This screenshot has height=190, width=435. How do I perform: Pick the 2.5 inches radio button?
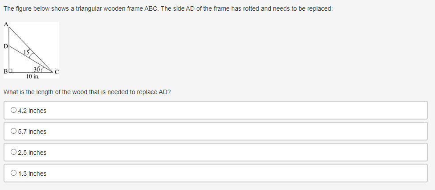pos(14,153)
